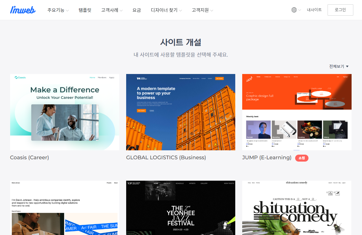Image resolution: width=362 pixels, height=235 pixels.
Task: Click the '내 사이트에 사용할 템플릿을 선택해 주세요.' text
Action: pyautogui.click(x=181, y=55)
